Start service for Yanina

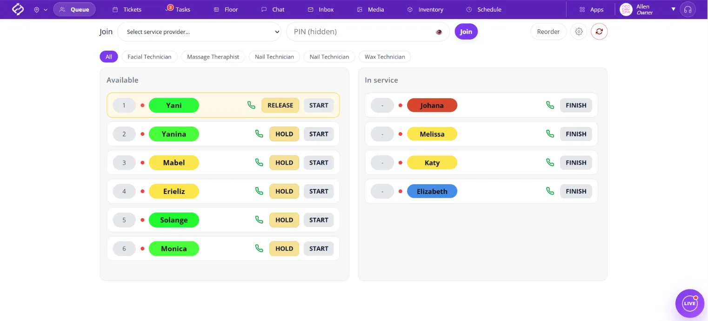[319, 134]
